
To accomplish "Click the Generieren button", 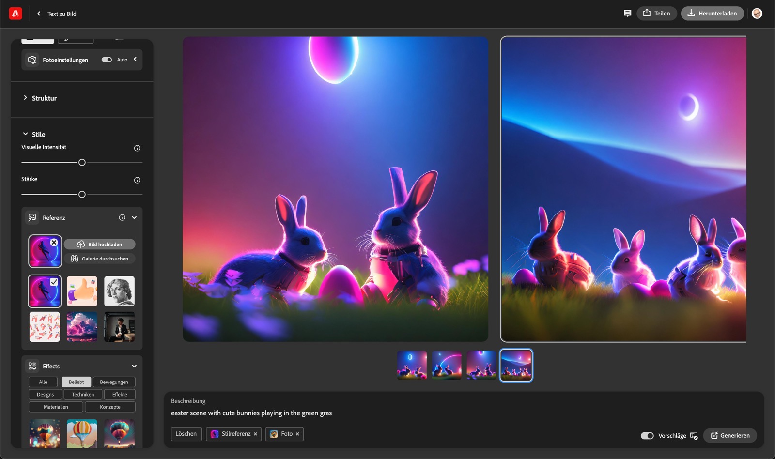I will coord(730,436).
